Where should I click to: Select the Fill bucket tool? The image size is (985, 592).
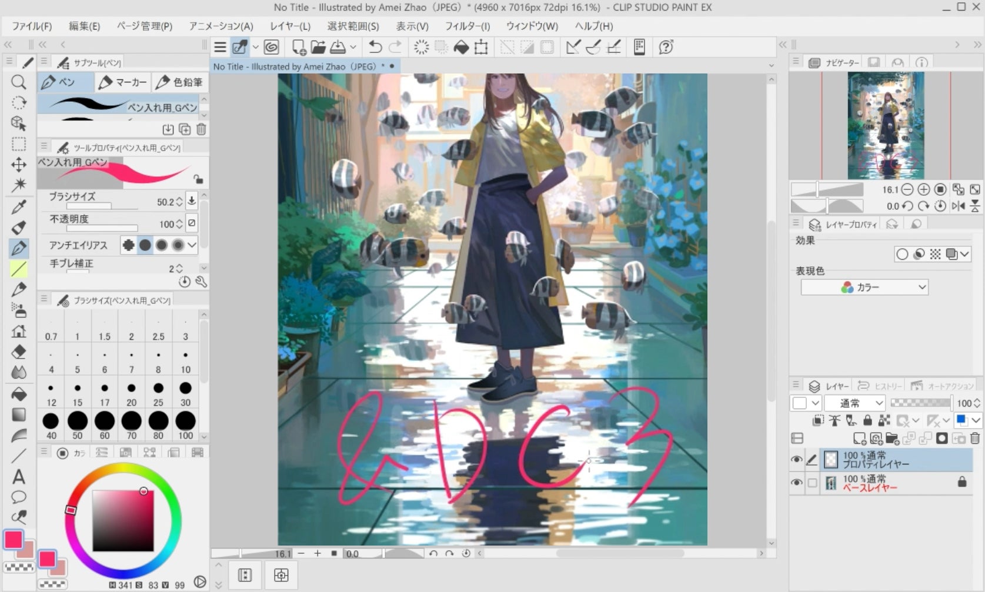click(19, 394)
